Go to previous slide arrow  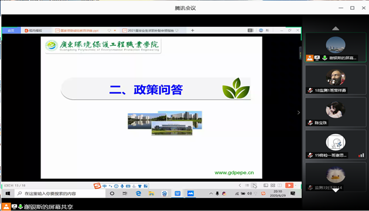point(240,185)
